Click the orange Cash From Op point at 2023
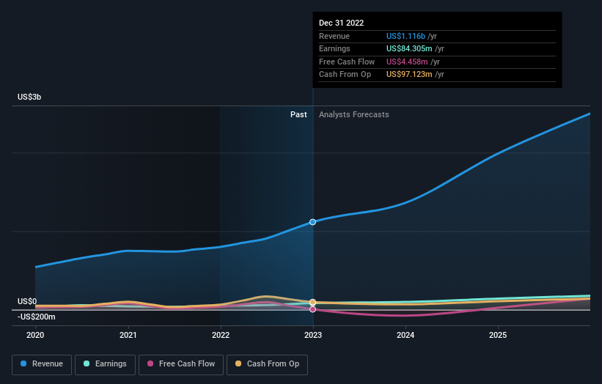 coord(313,302)
